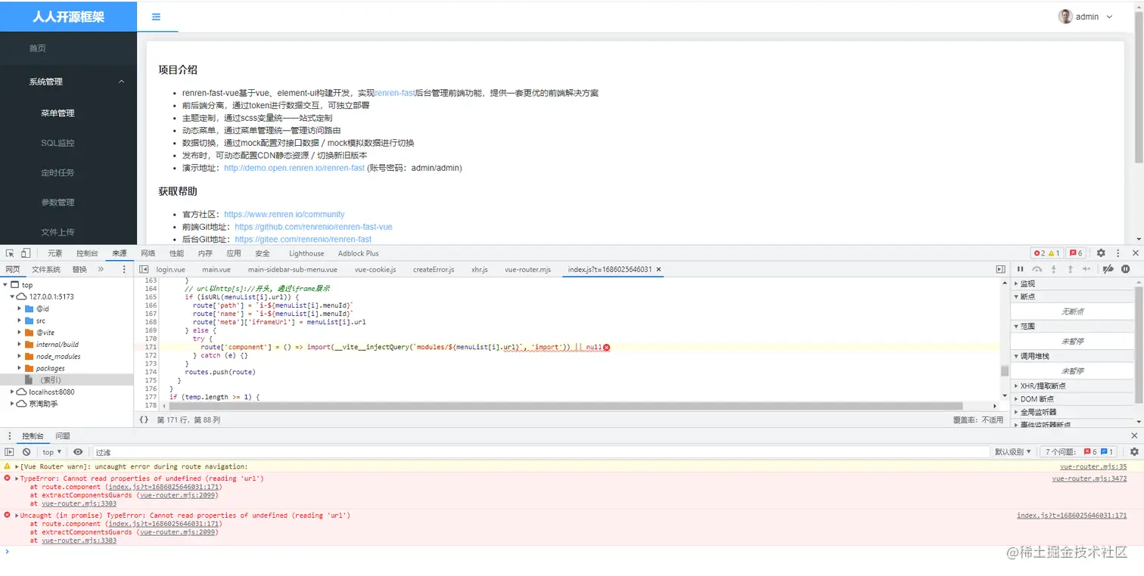The image size is (1144, 576).
Task: Click the inline error icon after null
Action: point(607,348)
